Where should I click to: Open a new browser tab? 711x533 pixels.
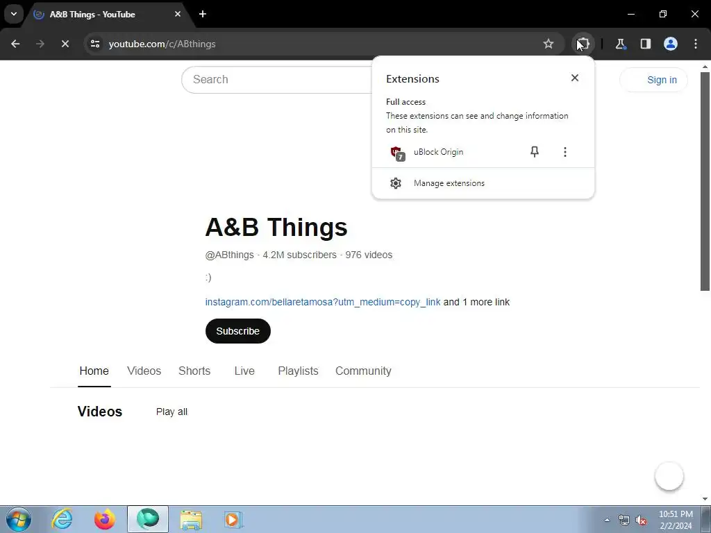click(203, 14)
